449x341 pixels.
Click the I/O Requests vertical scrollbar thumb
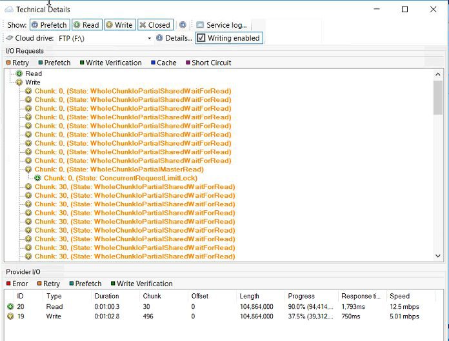pyautogui.click(x=437, y=97)
